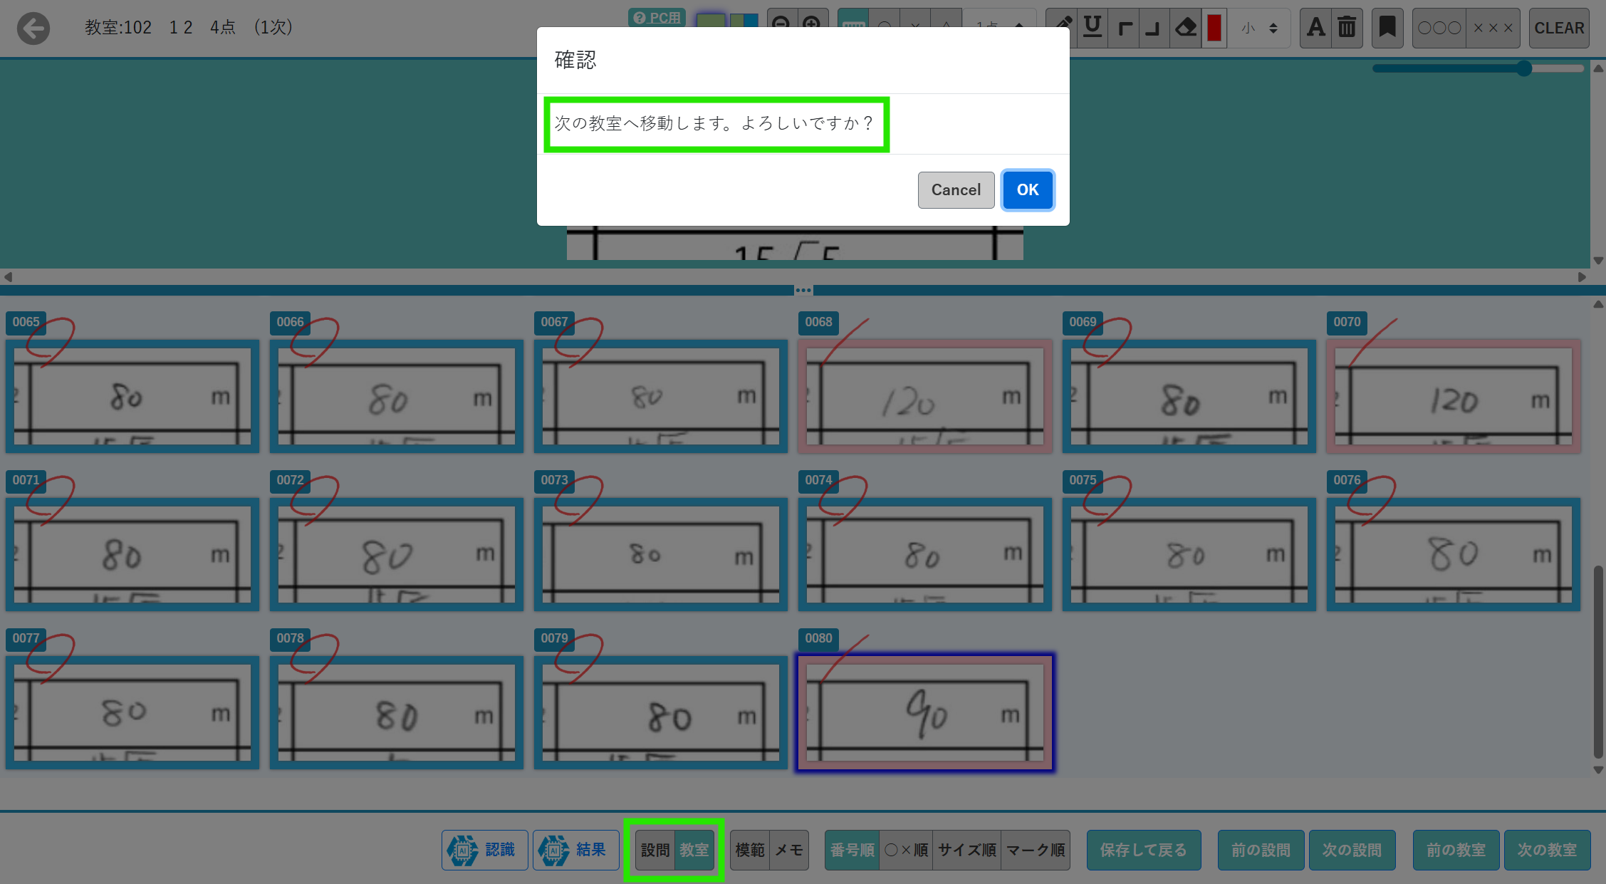Viewport: 1606px width, 884px height.
Task: Select the left corner bracket tool
Action: click(1125, 28)
